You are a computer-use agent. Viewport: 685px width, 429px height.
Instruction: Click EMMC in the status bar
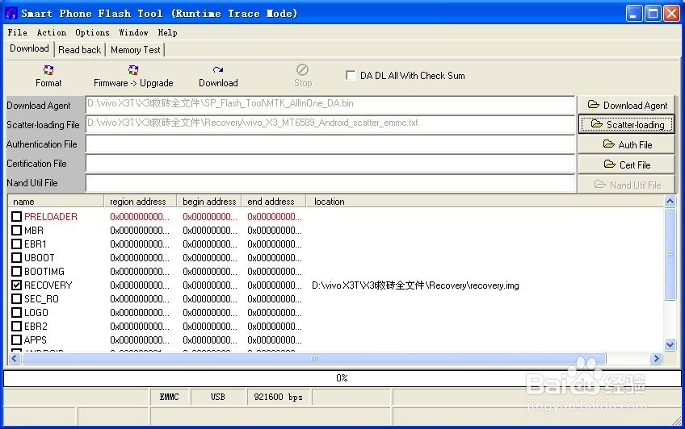point(169,397)
